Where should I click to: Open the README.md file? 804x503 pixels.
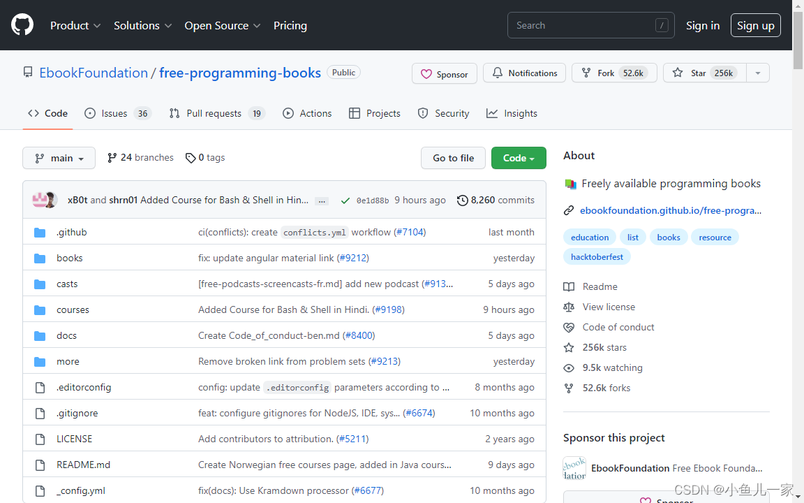(83, 465)
